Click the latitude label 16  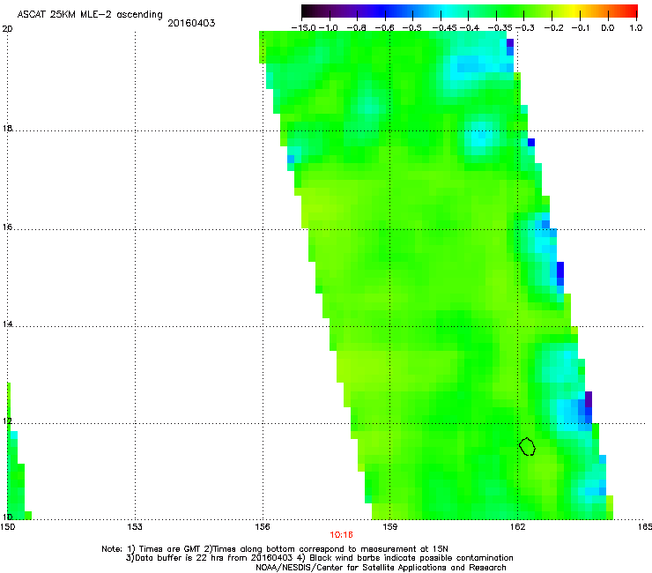pos(7,227)
